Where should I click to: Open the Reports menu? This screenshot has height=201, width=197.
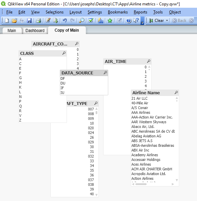click(141, 12)
